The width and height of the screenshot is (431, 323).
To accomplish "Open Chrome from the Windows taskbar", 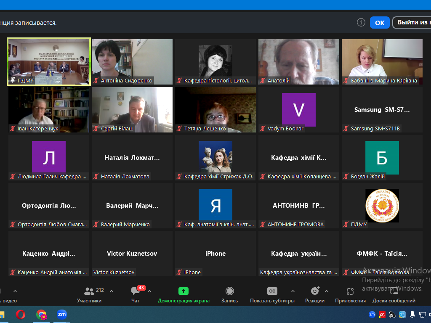I will click(x=41, y=315).
